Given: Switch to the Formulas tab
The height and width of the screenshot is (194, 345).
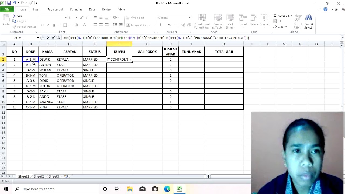Looking at the screenshot, I should (x=76, y=9).
